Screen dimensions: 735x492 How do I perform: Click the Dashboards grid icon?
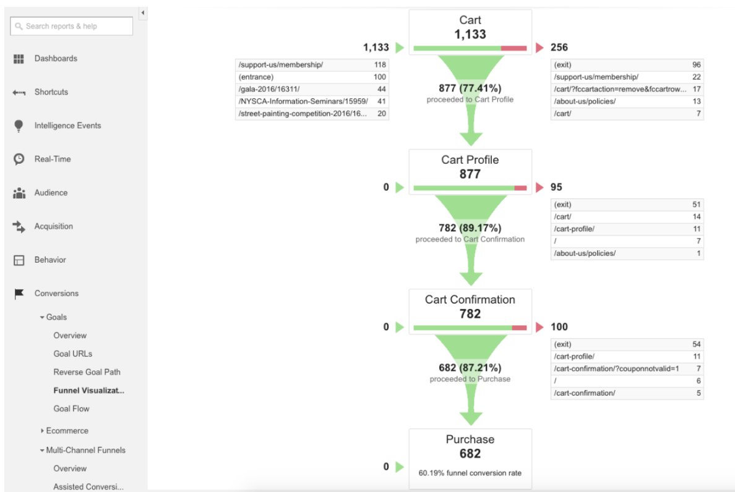[19, 59]
